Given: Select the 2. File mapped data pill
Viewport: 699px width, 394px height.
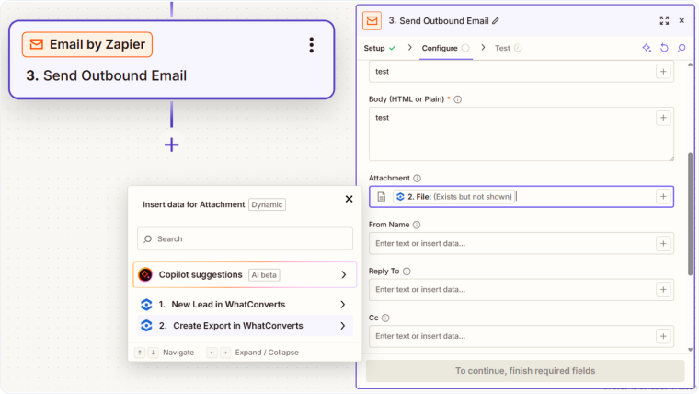Looking at the screenshot, I should pyautogui.click(x=453, y=197).
